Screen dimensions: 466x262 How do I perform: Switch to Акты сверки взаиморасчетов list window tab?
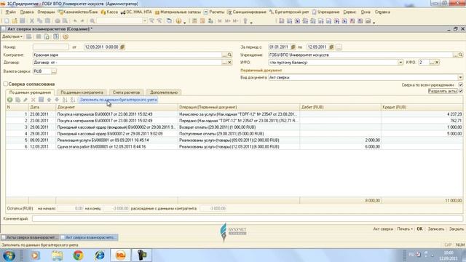pos(30,237)
